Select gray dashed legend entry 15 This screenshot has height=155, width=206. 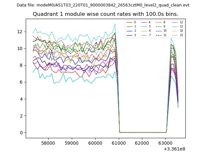click(177, 35)
